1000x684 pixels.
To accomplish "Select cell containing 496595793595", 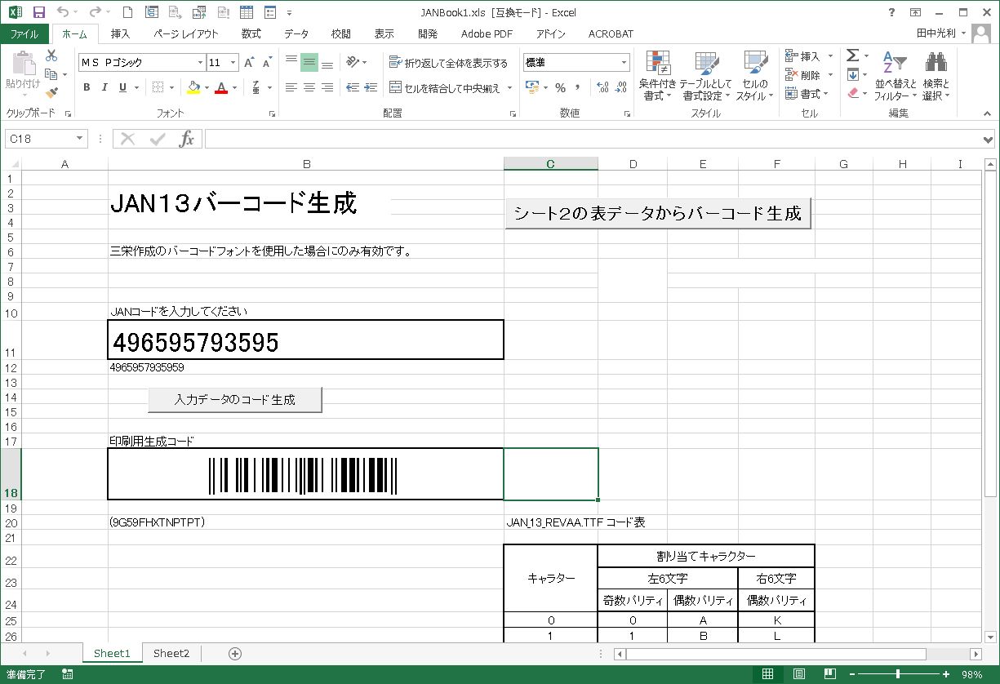I will (x=306, y=340).
